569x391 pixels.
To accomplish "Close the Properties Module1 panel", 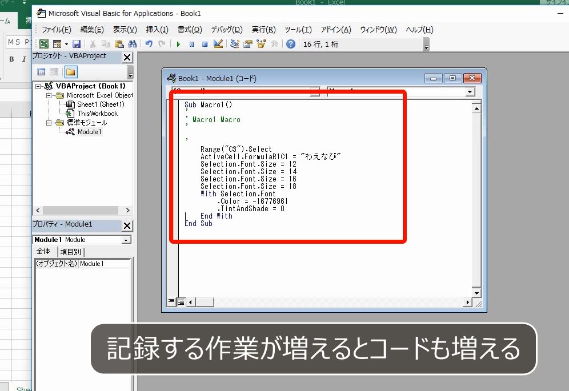I will click(x=127, y=225).
